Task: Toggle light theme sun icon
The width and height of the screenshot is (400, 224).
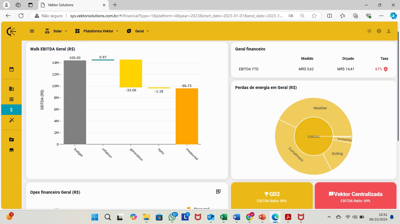Action: click(x=369, y=31)
